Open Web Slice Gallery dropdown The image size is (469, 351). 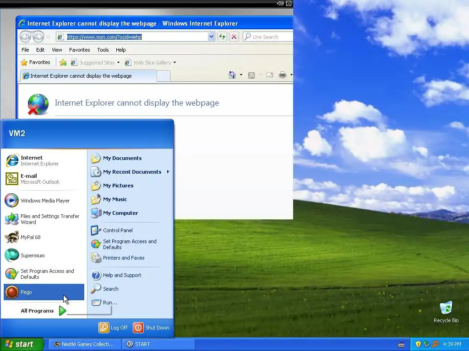[150, 62]
